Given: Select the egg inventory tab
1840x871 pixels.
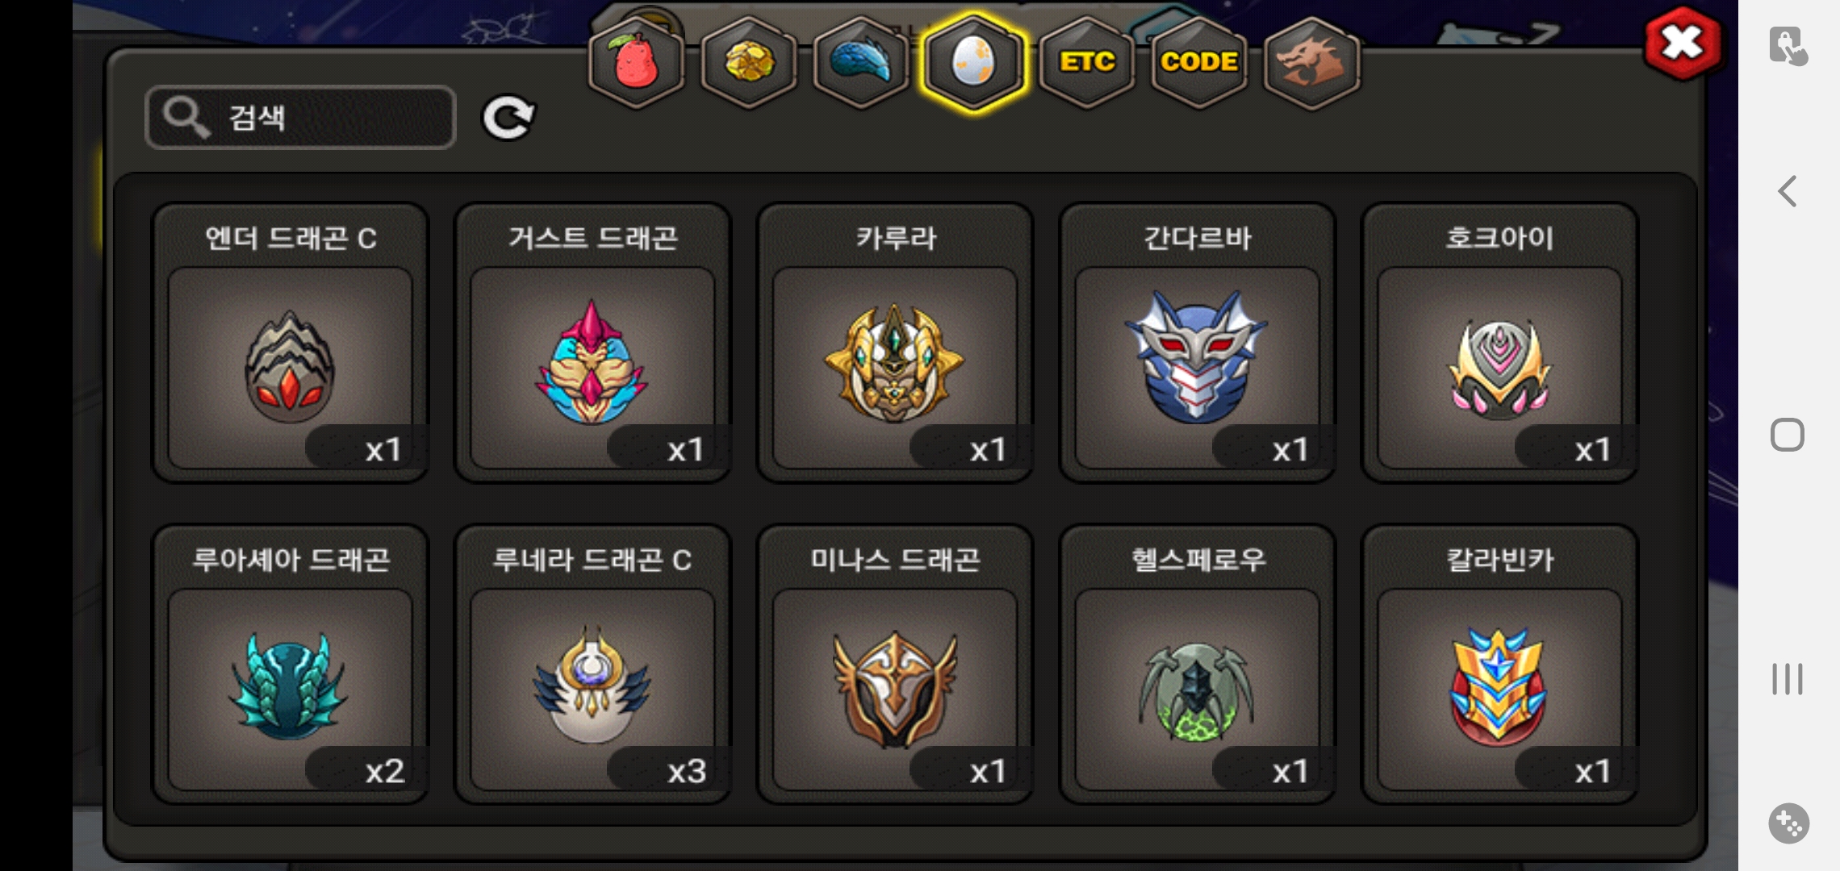Looking at the screenshot, I should point(974,63).
